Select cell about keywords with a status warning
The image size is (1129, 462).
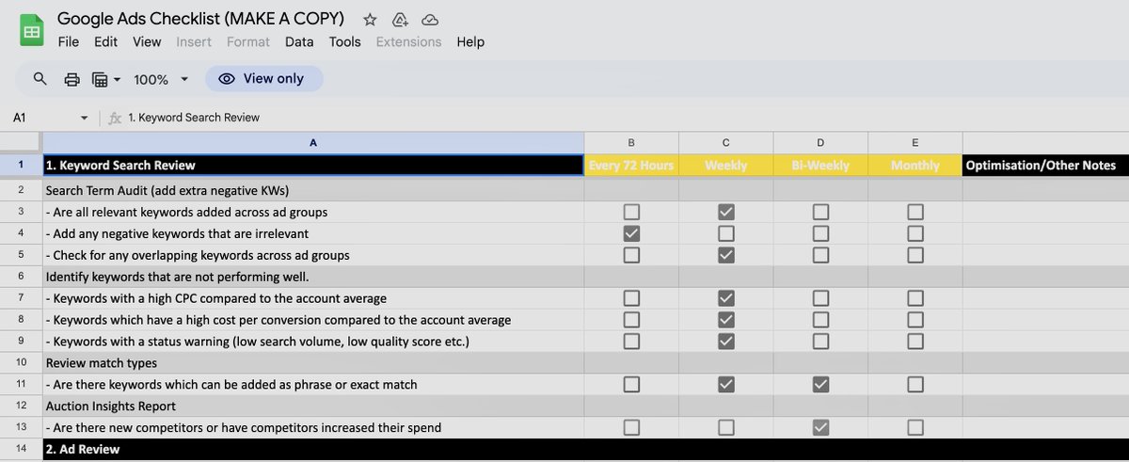313,341
